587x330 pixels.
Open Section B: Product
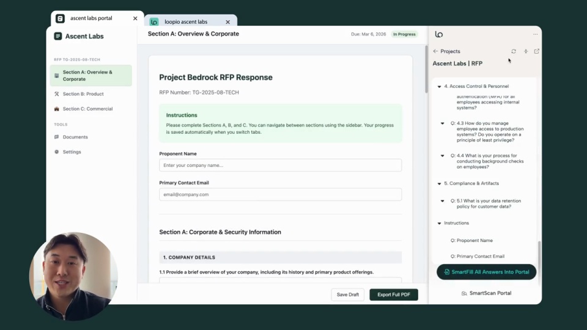91,94
